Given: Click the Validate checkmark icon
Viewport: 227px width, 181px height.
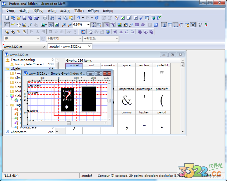Looking at the screenshot, I should click(142, 18).
